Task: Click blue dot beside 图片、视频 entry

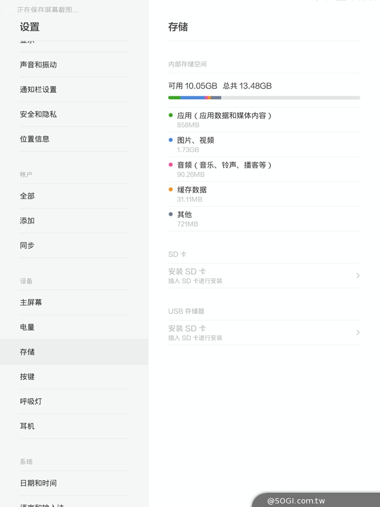Action: point(170,140)
